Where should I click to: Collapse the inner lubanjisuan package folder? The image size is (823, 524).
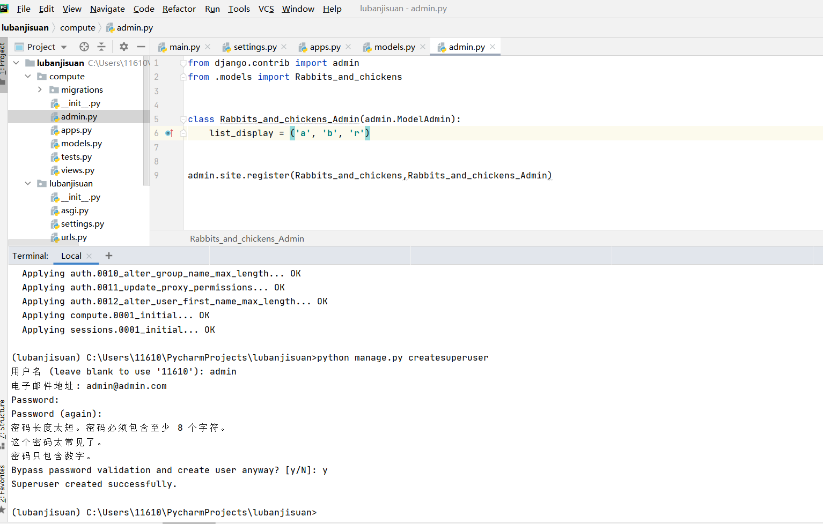tap(28, 183)
